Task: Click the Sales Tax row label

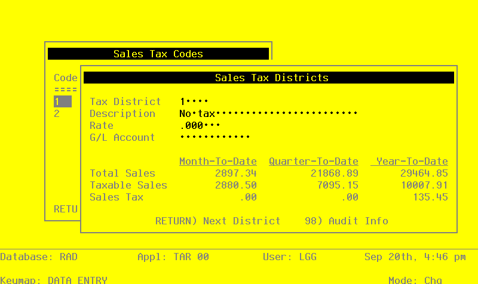Action: point(117,197)
